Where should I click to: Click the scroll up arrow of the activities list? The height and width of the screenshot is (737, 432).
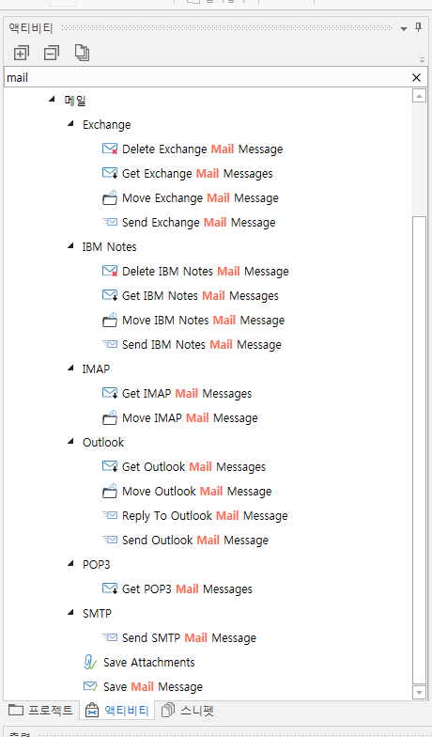tap(419, 96)
